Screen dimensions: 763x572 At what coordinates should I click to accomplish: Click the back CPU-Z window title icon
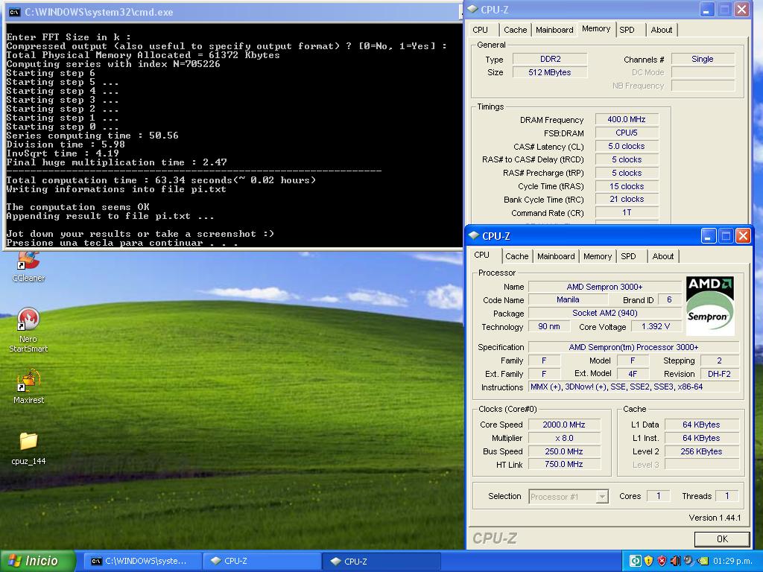(x=472, y=9)
